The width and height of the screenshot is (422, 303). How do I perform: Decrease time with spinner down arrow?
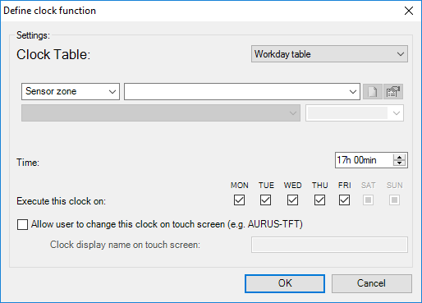(x=400, y=163)
